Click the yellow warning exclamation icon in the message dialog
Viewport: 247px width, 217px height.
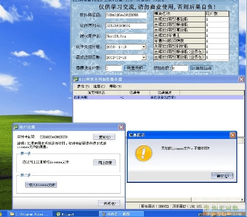144,153
